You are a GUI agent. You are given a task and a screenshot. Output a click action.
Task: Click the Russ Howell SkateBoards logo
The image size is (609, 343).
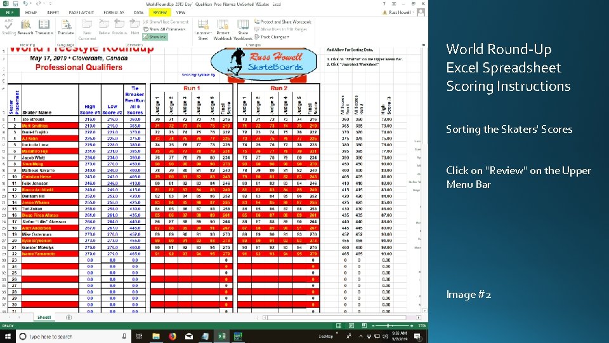pyautogui.click(x=264, y=64)
